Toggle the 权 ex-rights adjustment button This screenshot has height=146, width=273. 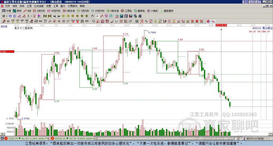point(35,16)
